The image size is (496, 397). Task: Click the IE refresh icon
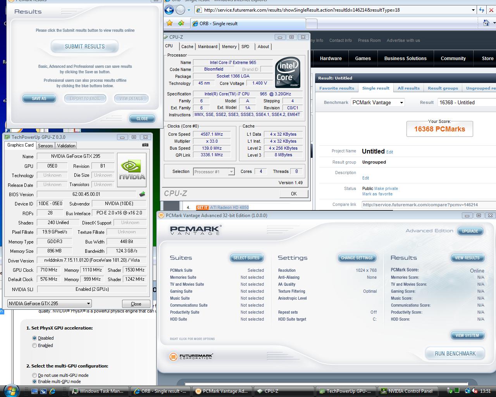(x=481, y=10)
